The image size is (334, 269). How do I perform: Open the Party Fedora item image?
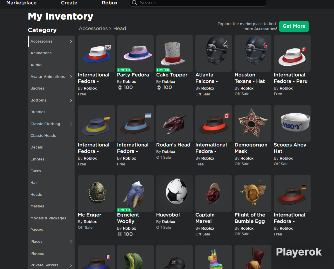(135, 53)
